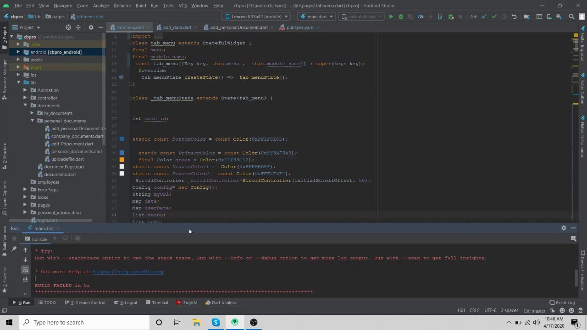
Task: Click the orange green-variable color swatch in the gutter
Action: point(122,159)
